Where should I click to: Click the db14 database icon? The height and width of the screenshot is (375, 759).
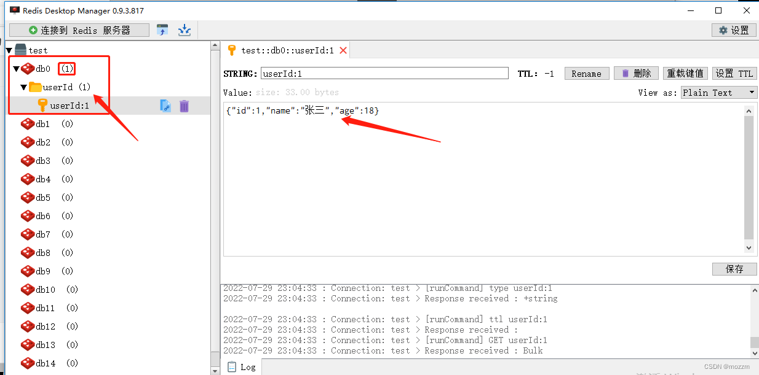coord(28,363)
